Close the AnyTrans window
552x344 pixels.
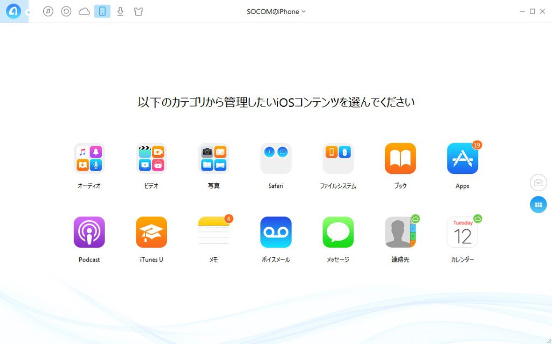542,12
